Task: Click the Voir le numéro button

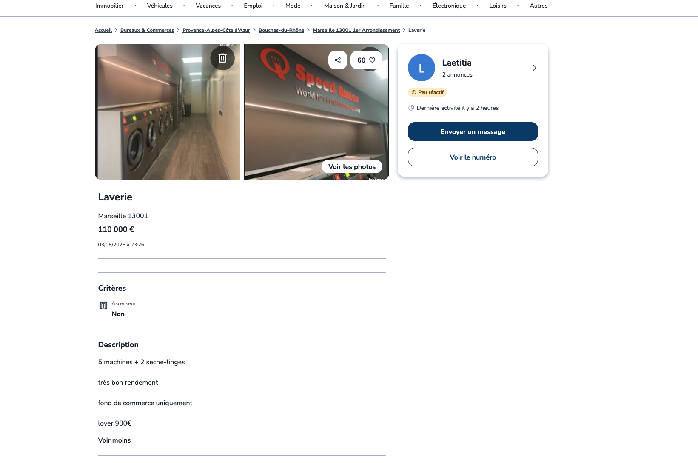Action: coord(473,157)
